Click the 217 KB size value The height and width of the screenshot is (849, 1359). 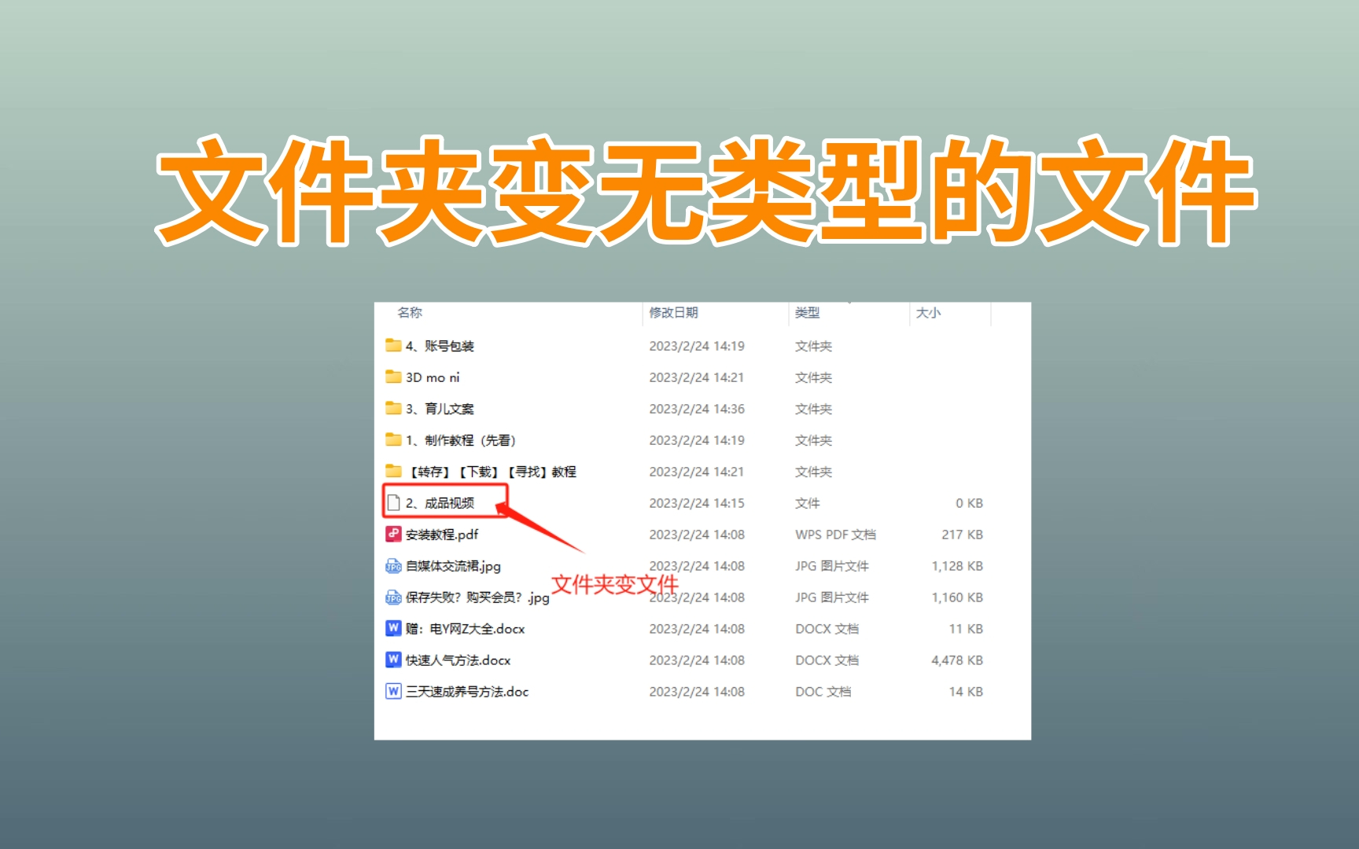(x=962, y=535)
